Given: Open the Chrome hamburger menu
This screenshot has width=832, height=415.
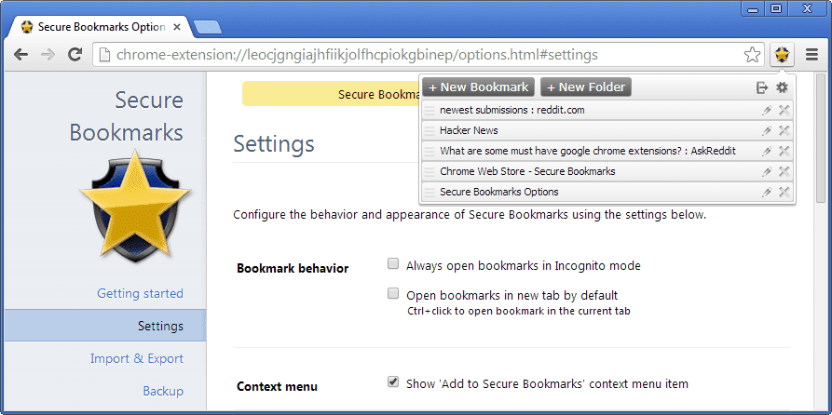Looking at the screenshot, I should pyautogui.click(x=812, y=54).
